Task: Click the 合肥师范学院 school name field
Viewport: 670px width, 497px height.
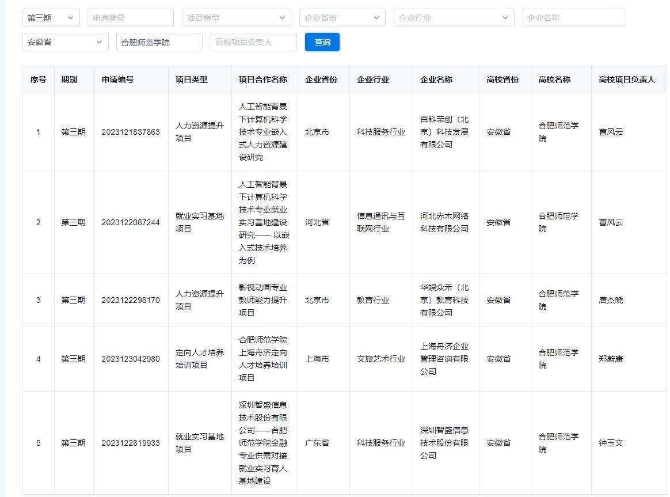Action: click(159, 42)
